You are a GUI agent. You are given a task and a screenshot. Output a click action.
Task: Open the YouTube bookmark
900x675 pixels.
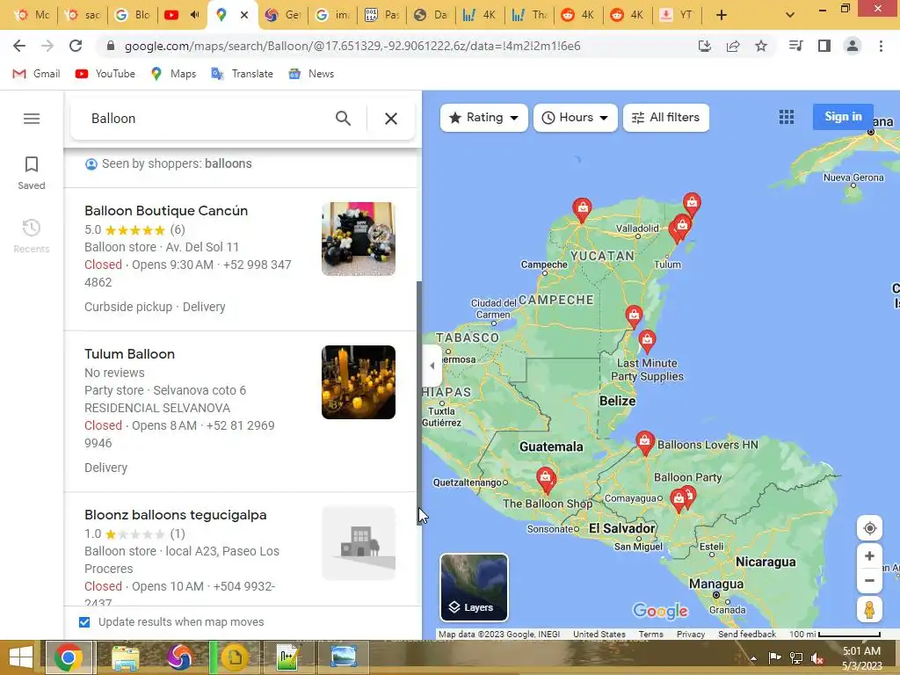pos(105,74)
